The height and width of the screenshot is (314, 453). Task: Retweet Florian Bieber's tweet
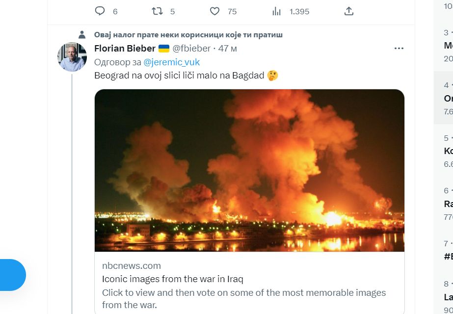[x=156, y=11]
